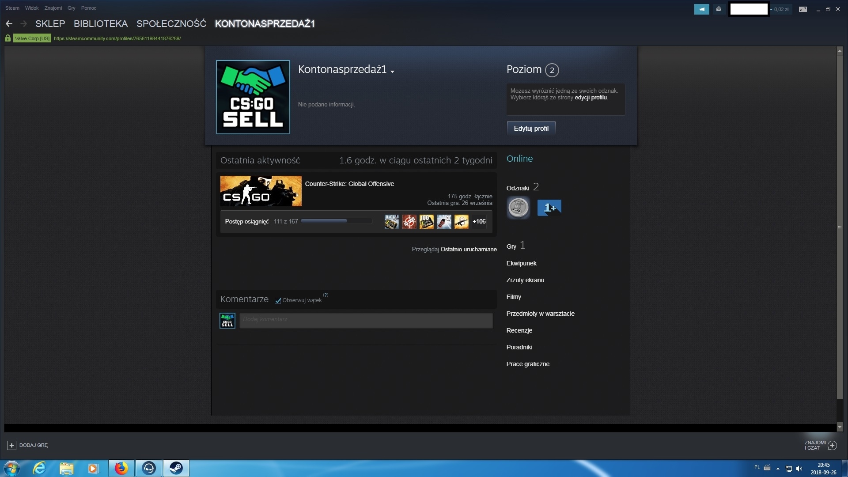This screenshot has width=848, height=477.
Task: Open the yellow 100 achievement icon
Action: point(427,222)
